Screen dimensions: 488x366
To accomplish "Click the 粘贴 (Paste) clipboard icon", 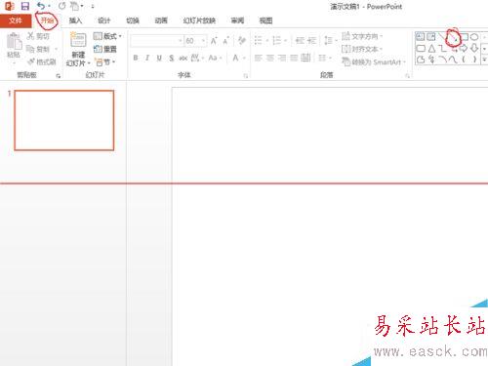I will point(14,42).
